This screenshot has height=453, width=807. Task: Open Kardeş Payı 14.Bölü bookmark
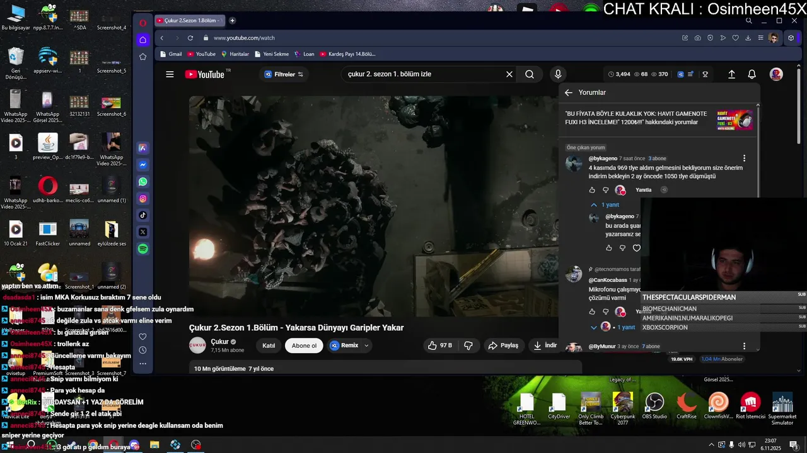pos(347,54)
